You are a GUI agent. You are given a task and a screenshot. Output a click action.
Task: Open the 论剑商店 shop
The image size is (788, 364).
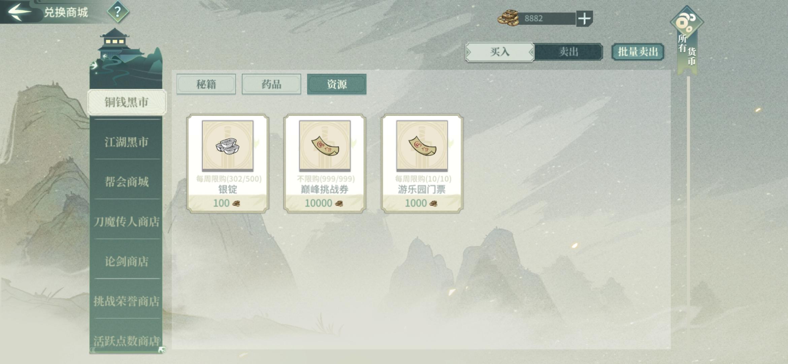(127, 261)
